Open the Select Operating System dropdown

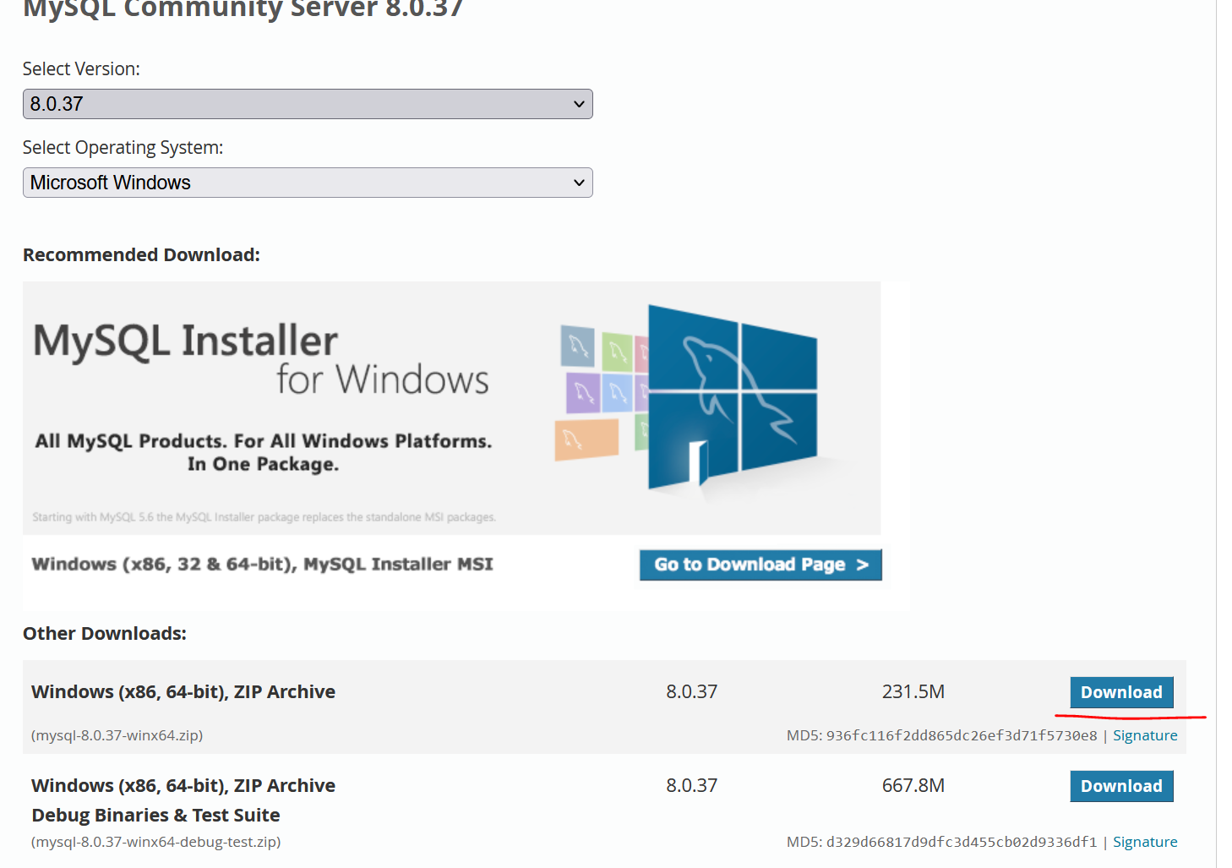click(x=308, y=183)
